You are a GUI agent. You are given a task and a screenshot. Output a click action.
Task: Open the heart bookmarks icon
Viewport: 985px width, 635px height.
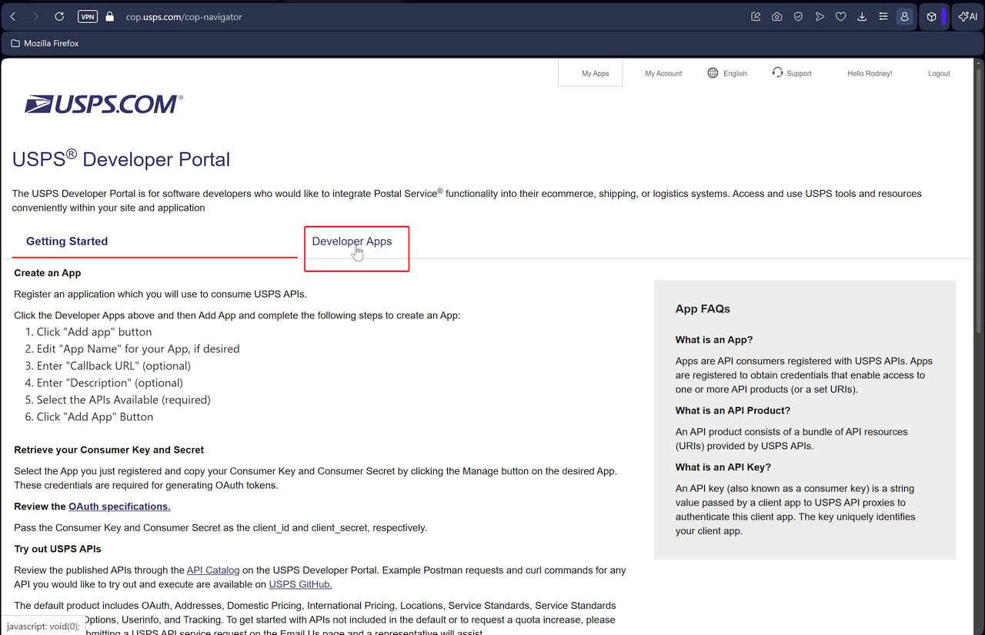[x=841, y=16]
